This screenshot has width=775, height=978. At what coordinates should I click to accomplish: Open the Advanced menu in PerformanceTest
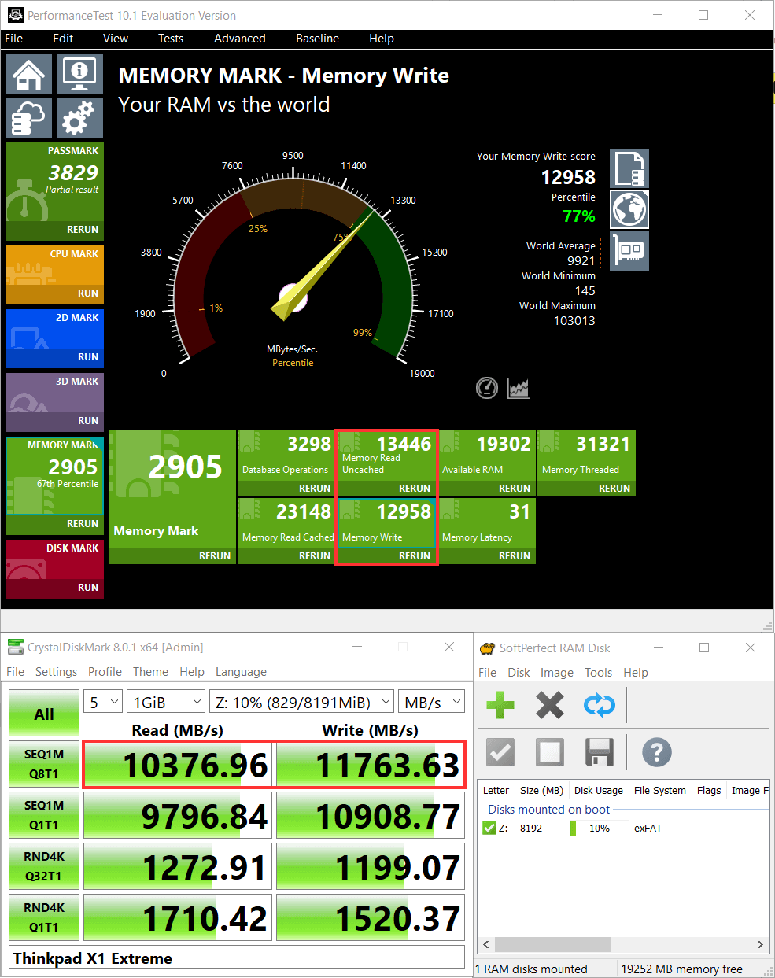click(240, 39)
